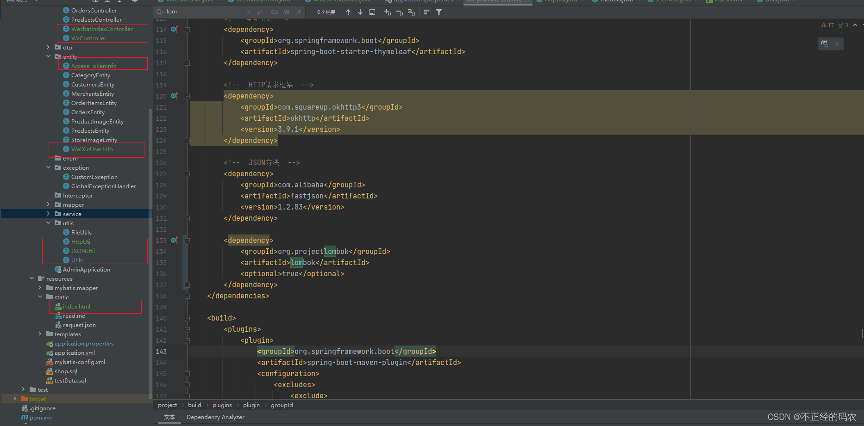Screen dimensions: 864x426
Task: Select 'plugins' in breadcrumb bar
Action: (222, 405)
